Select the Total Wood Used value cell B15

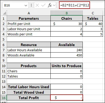(66, 92)
